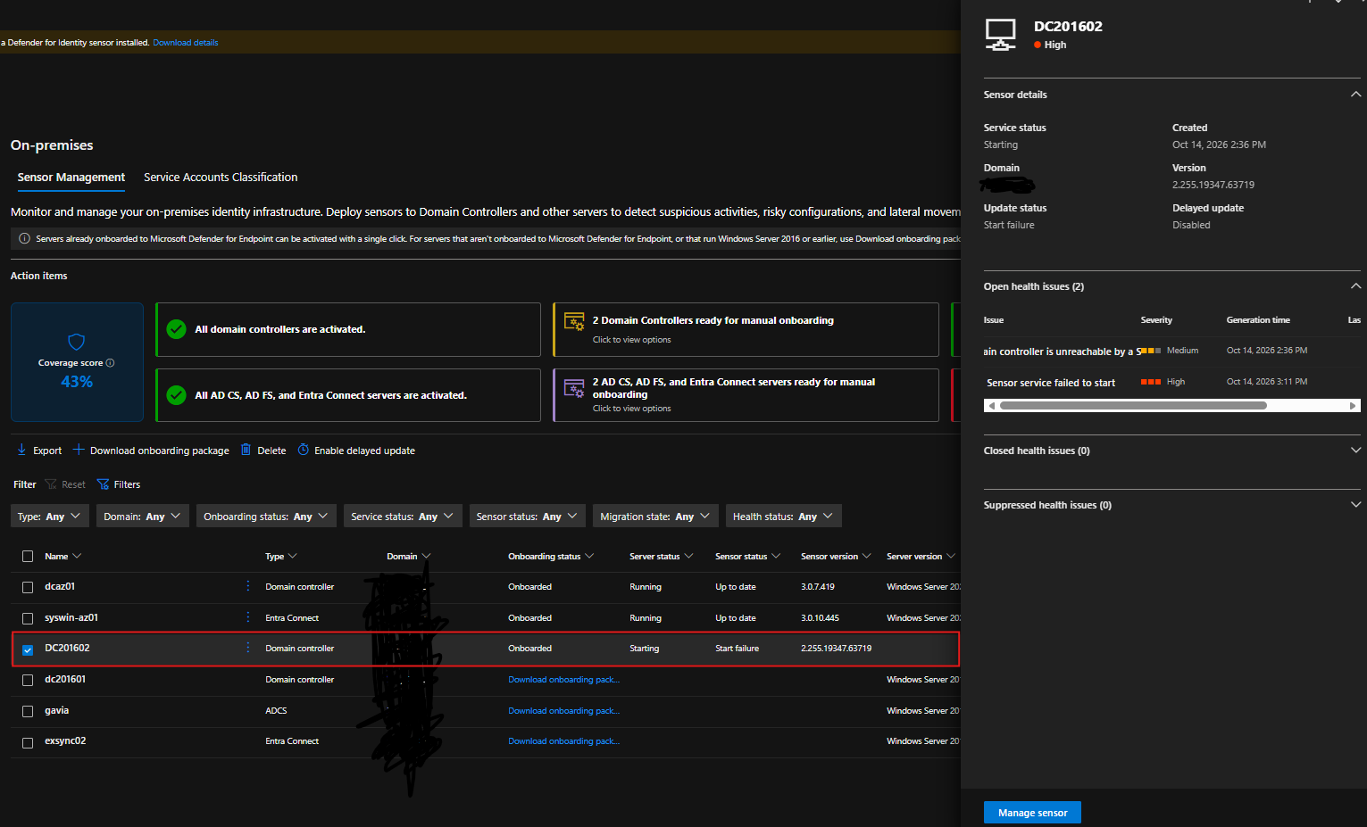Select the gavia row checkbox
Image resolution: width=1367 pixels, height=827 pixels.
click(28, 711)
